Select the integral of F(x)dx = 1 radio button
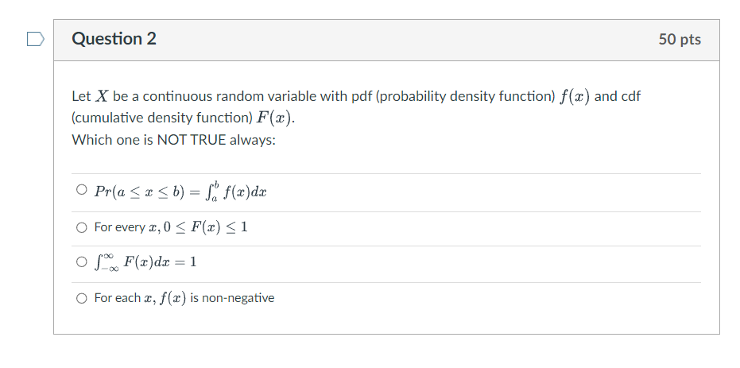This screenshot has height=368, width=740. (x=82, y=263)
